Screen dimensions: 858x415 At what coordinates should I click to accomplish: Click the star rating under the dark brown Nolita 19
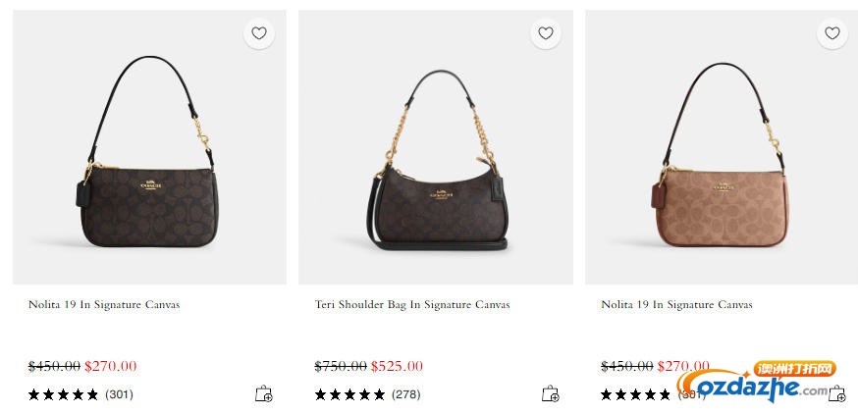[63, 394]
